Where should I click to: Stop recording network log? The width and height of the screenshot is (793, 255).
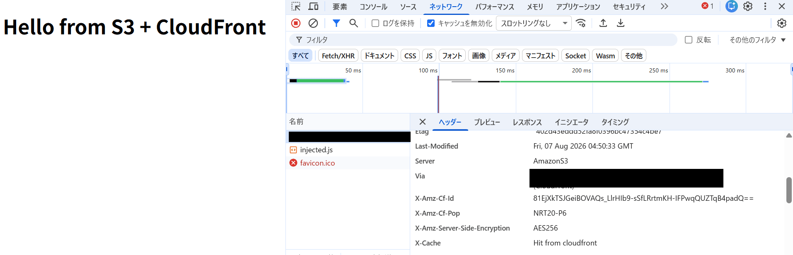point(296,23)
